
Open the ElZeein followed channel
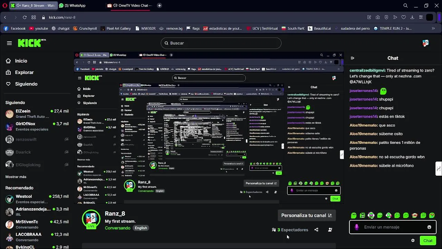coord(37,114)
